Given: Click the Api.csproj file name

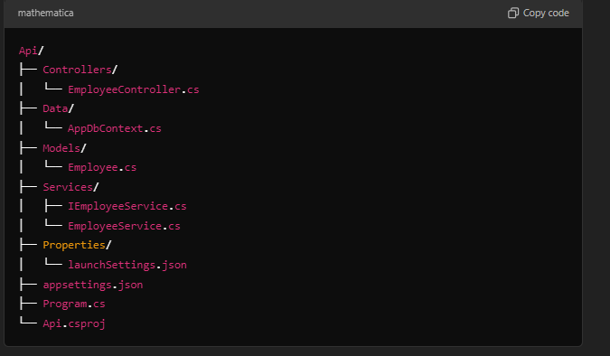Looking at the screenshot, I should pyautogui.click(x=73, y=323).
